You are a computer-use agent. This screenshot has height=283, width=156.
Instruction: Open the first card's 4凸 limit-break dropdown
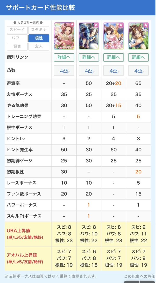point(64,71)
